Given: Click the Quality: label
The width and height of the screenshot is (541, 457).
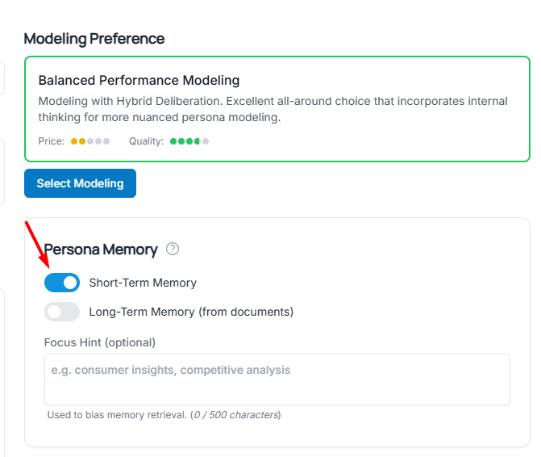Looking at the screenshot, I should click(x=146, y=141).
